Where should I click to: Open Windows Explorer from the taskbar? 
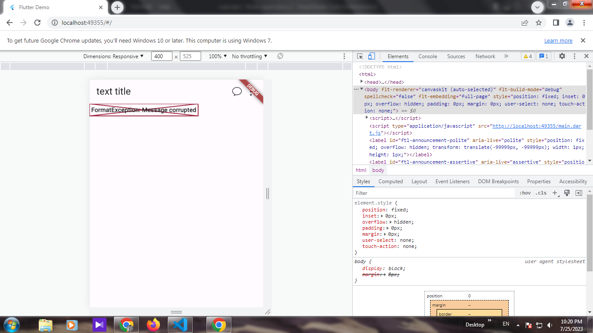click(x=45, y=325)
